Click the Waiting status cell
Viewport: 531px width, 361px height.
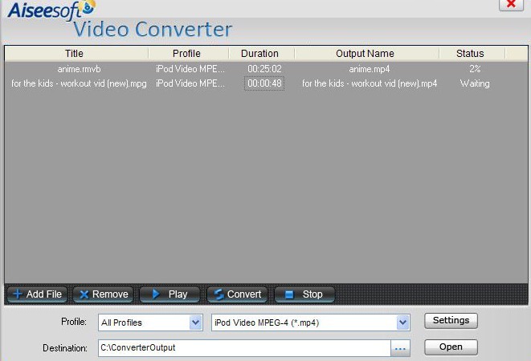click(x=475, y=83)
